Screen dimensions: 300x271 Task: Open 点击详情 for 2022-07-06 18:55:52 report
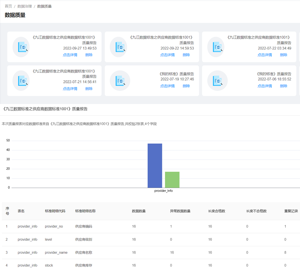[x=265, y=86]
